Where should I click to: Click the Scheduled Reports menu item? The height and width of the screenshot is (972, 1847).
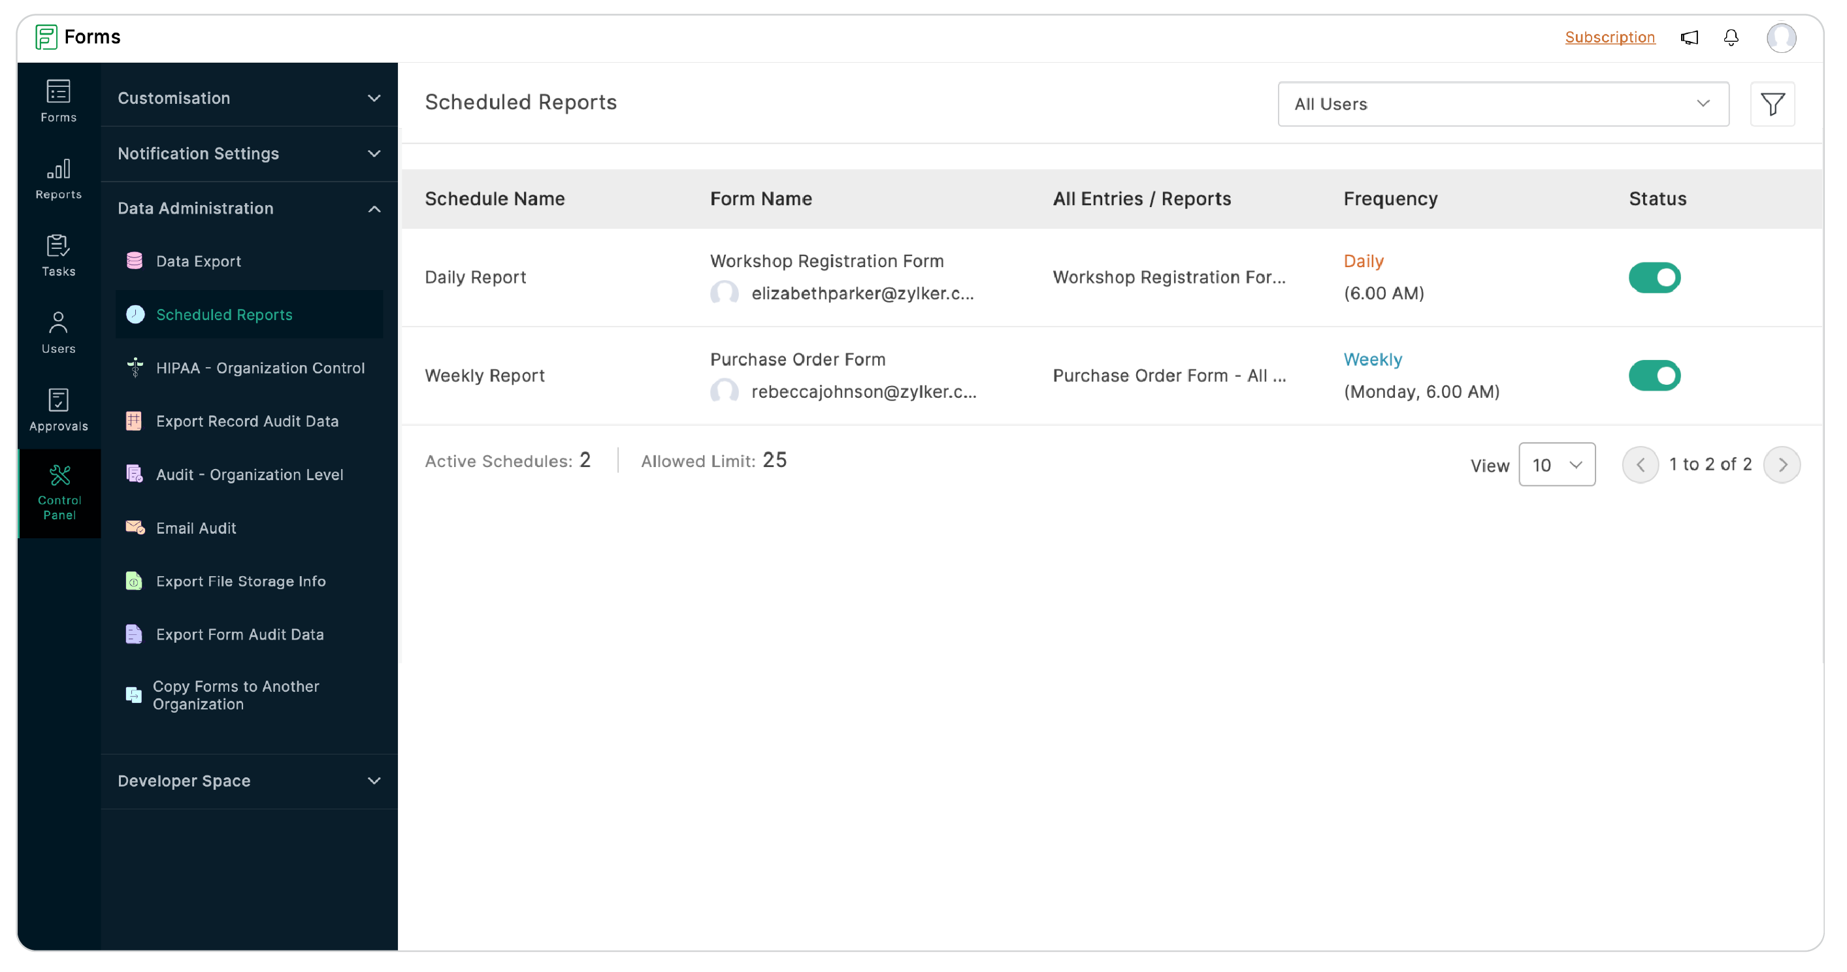click(223, 314)
